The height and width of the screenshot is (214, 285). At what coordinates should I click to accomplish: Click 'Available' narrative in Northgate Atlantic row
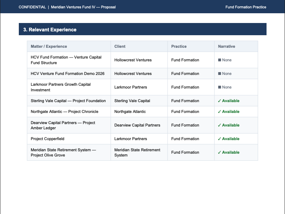[x=229, y=112]
